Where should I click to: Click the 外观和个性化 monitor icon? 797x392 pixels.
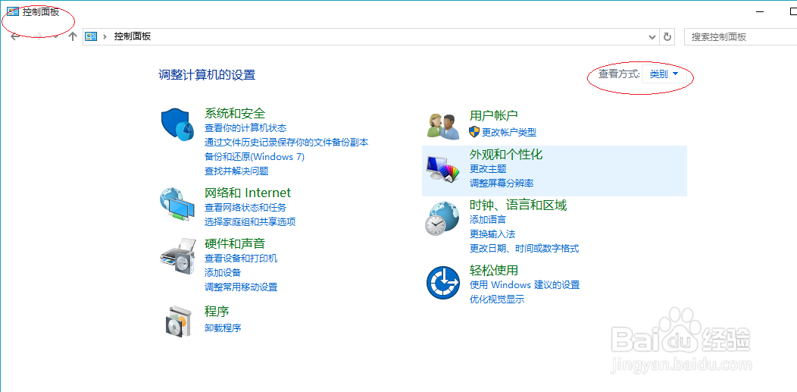tap(442, 168)
